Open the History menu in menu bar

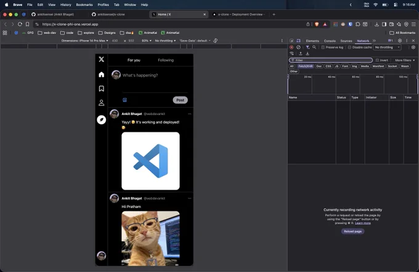(x=66, y=5)
